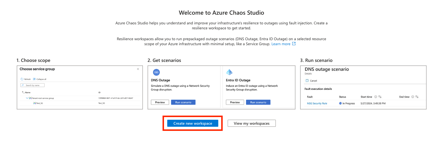Sort by the Name column arrows
Image resolution: width=448 pixels, height=147 pixels.
click(x=23, y=92)
